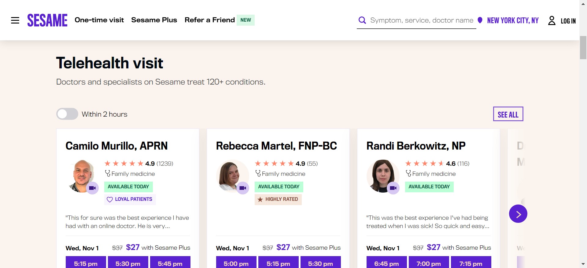Click the symptom, service, doctor search field

[x=421, y=20]
